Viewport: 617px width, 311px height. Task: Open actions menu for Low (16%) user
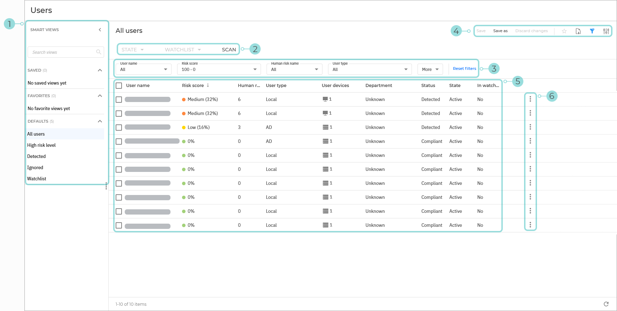coord(530,127)
